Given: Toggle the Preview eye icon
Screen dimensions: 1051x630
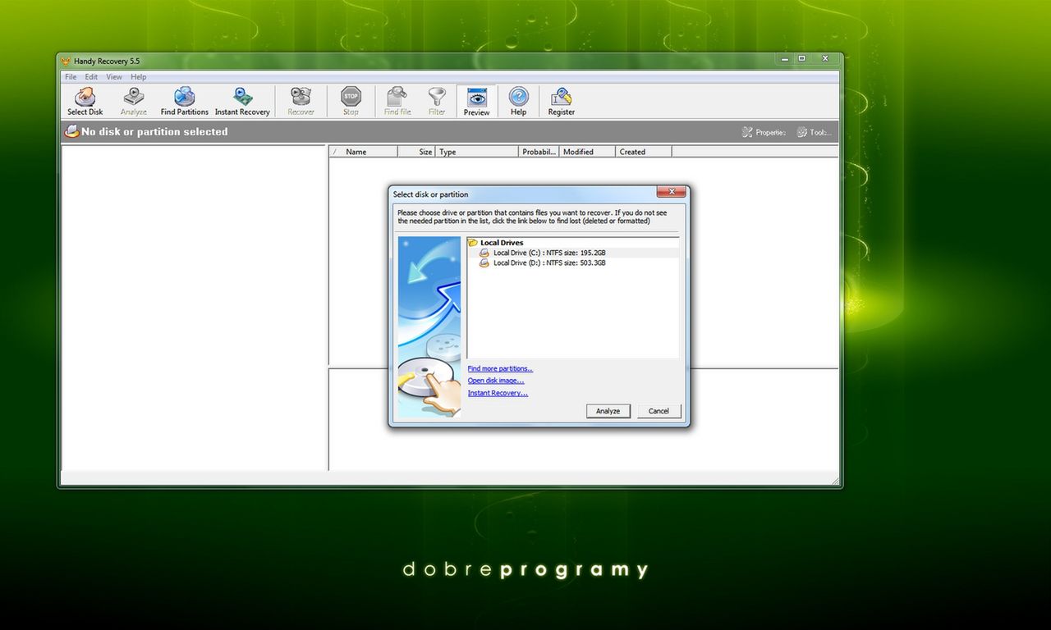Looking at the screenshot, I should click(477, 97).
